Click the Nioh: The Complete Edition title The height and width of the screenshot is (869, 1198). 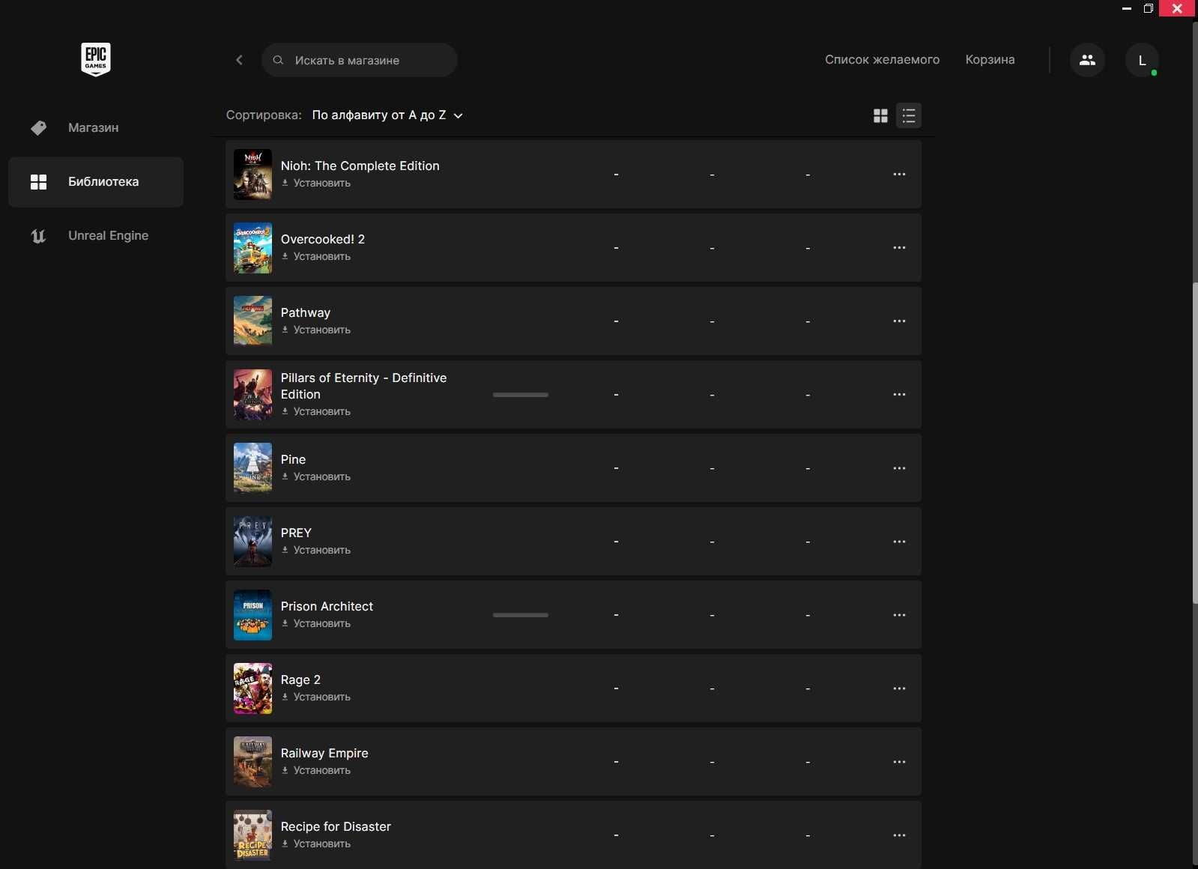(x=360, y=166)
